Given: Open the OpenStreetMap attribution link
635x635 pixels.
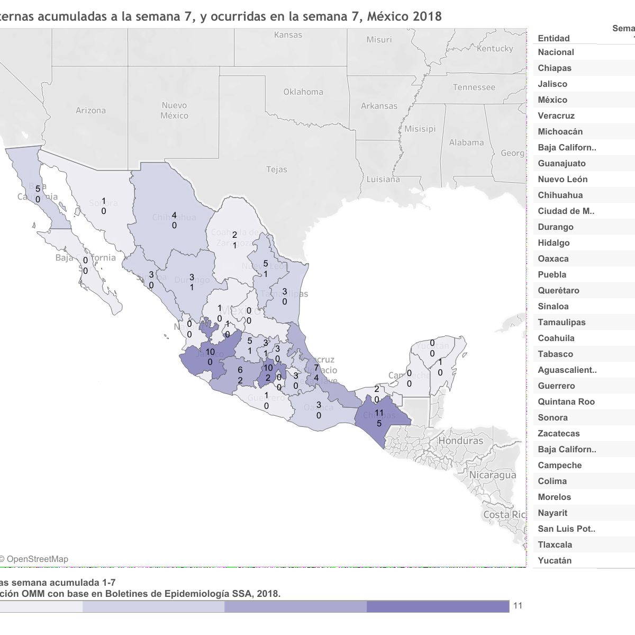Looking at the screenshot, I should [37, 559].
